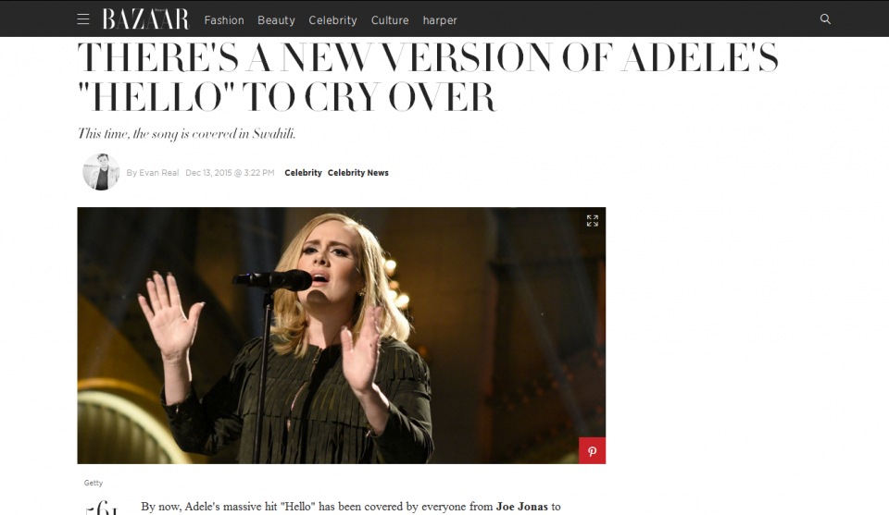Follow the Celebrity tag link

pos(303,173)
